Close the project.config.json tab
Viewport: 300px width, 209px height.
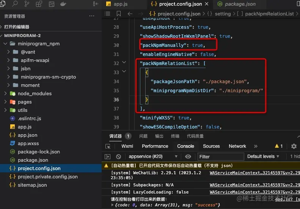[207, 4]
